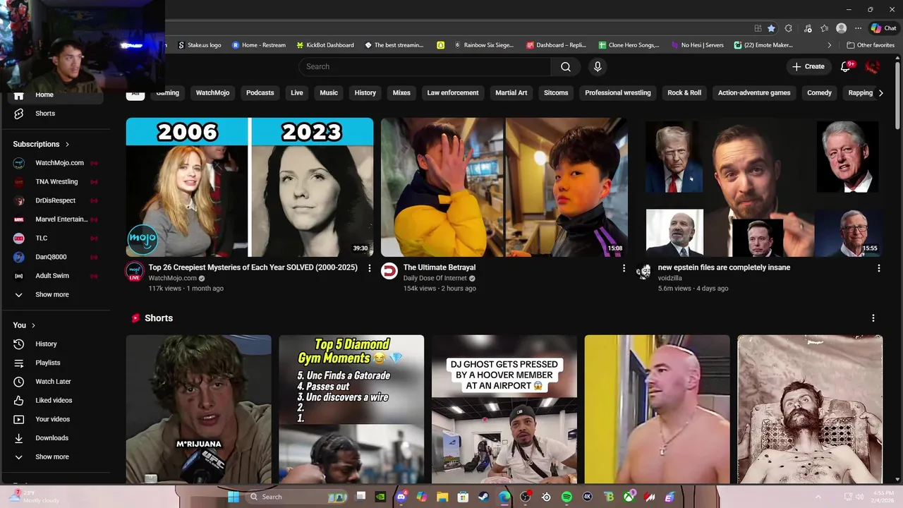Open the Shorts section options menu

(873, 318)
